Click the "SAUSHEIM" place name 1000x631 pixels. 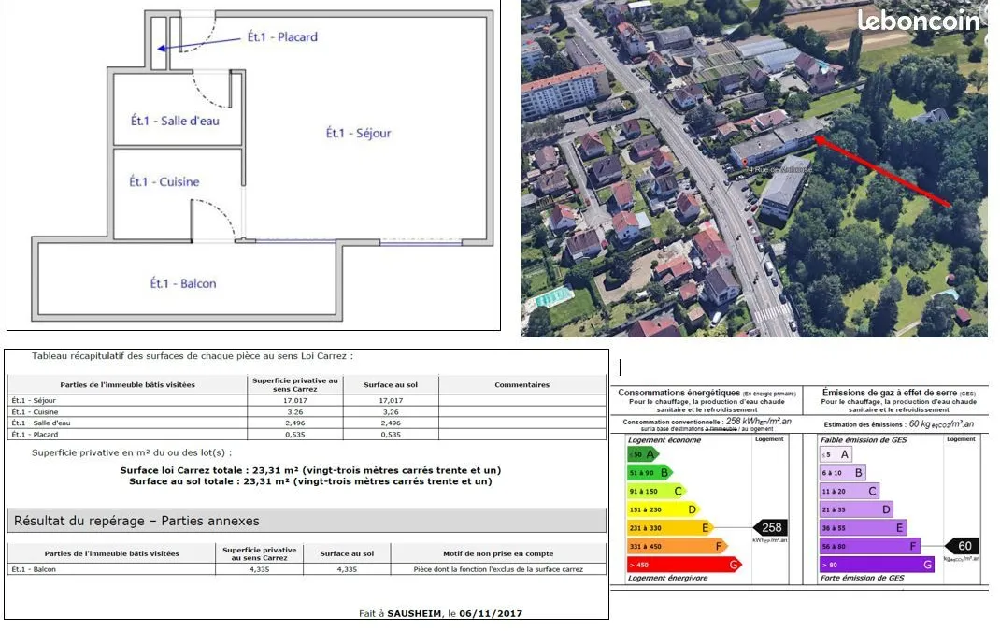click(x=414, y=614)
